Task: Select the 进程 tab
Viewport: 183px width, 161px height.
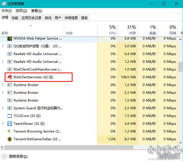Action: point(5,18)
